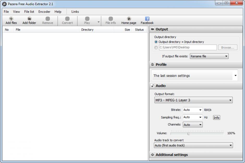
Task: Collapse the Output section header
Action: pyautogui.click(x=196, y=29)
